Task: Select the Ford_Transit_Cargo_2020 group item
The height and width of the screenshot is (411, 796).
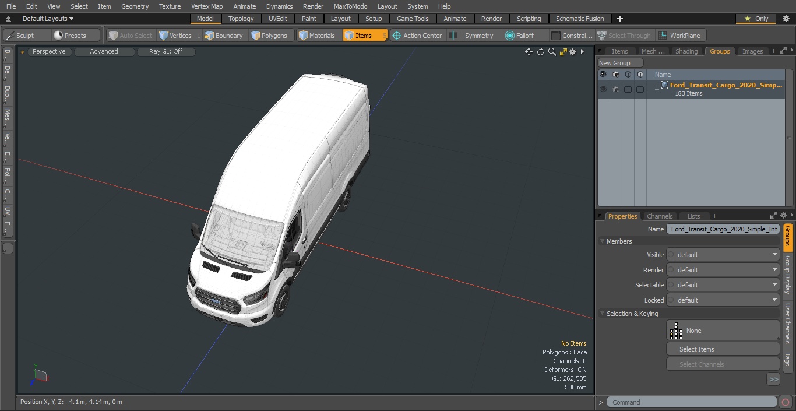Action: click(x=726, y=85)
